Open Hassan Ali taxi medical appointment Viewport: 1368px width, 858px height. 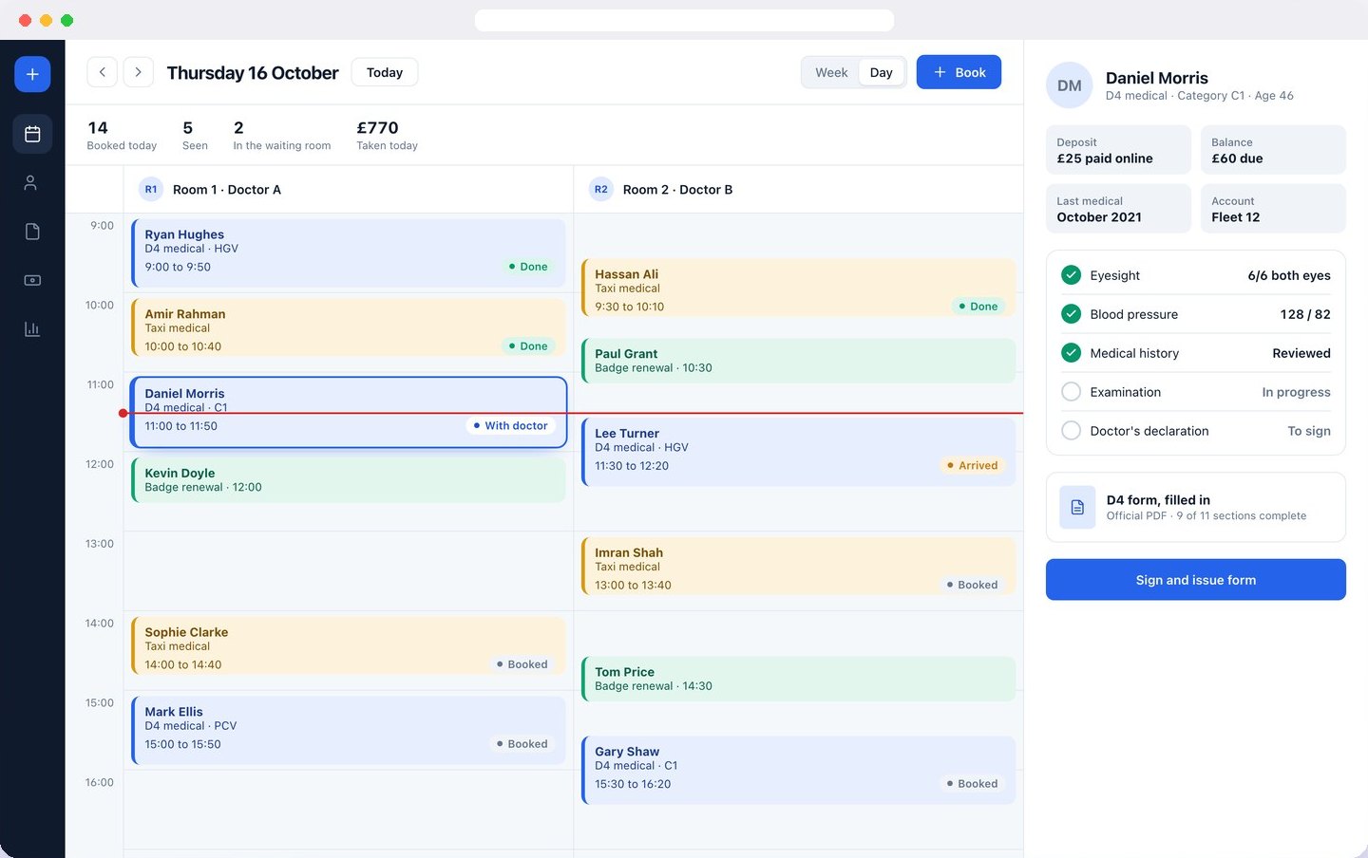pyautogui.click(x=799, y=288)
